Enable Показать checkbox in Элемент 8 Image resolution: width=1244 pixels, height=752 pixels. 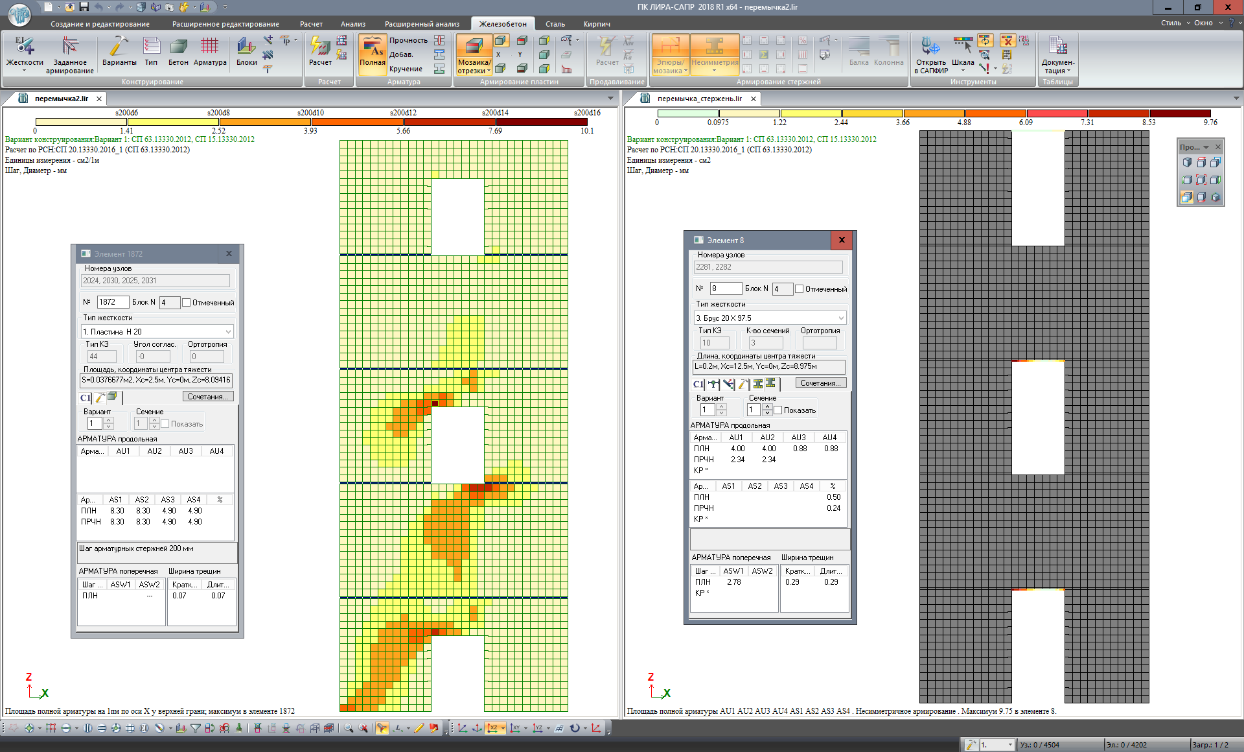point(778,410)
